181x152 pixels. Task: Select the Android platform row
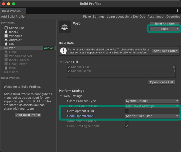pos(28,40)
